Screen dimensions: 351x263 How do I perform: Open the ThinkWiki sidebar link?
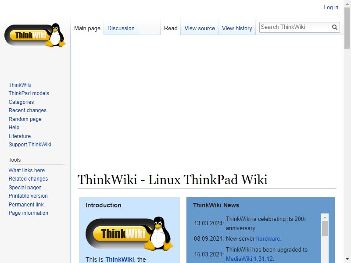[20, 85]
